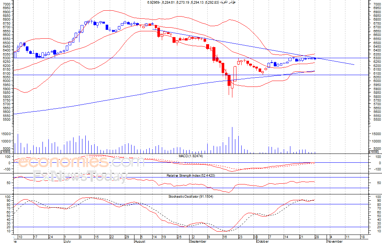The width and height of the screenshot is (382, 243).
Task: Click the date 23 tick label in September
Action: coord(241,237)
